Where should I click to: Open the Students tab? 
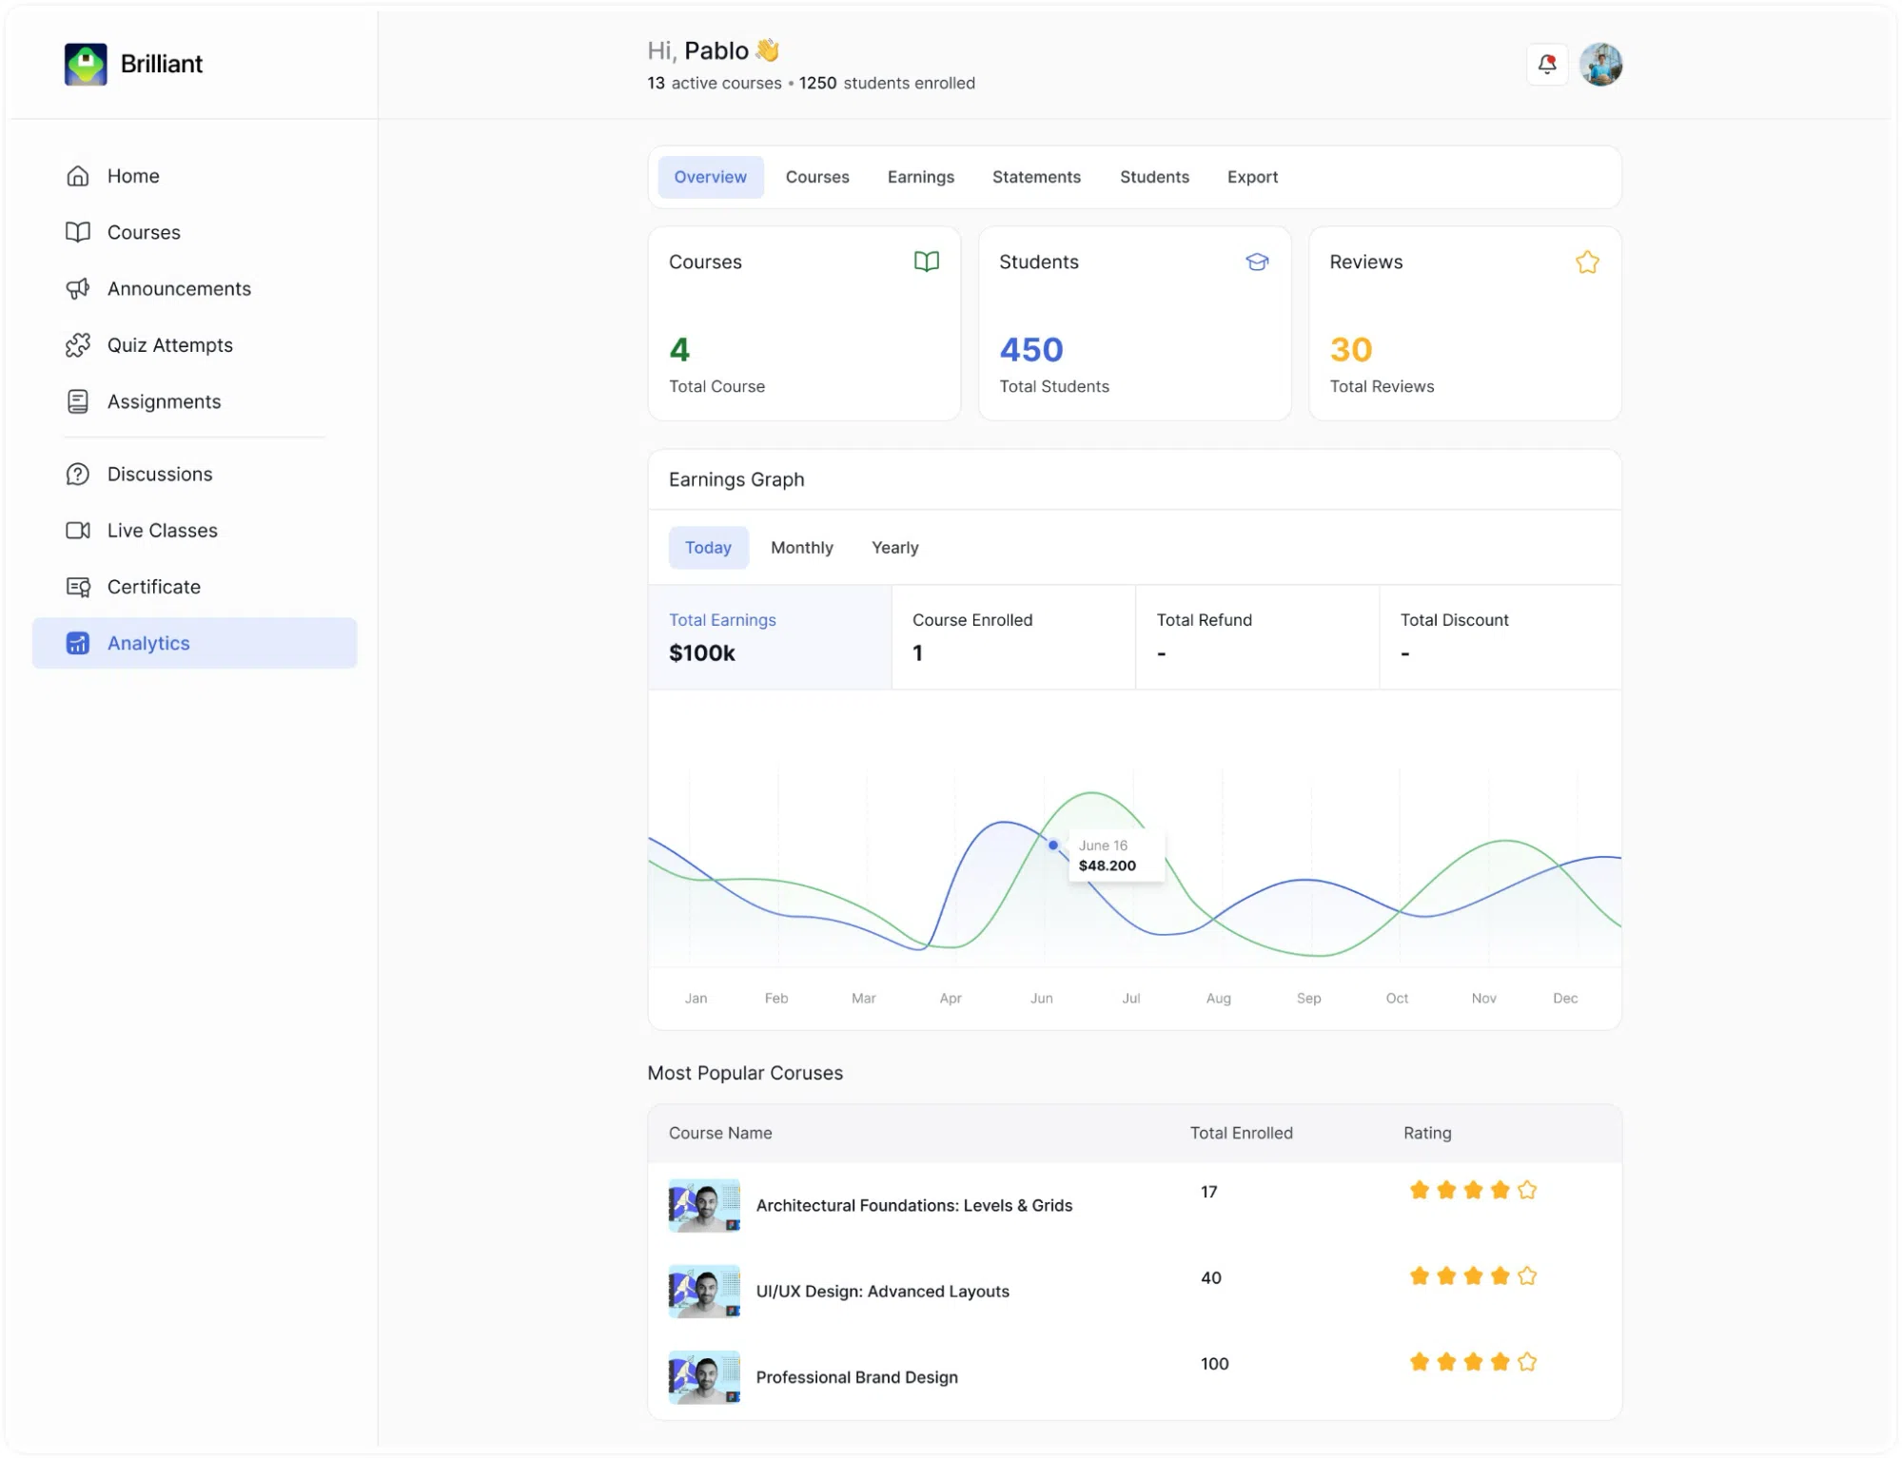(x=1154, y=177)
